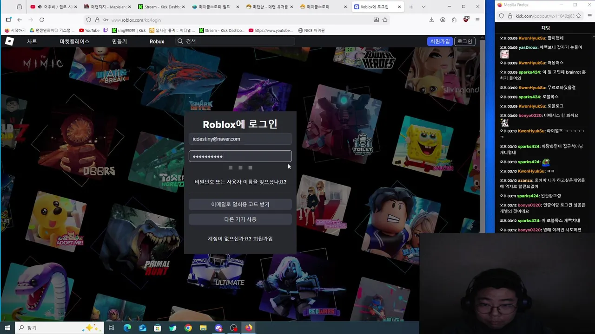Viewport: 595px width, 334px height.
Task: Click the kick.com popout shield icon
Action: coord(502,16)
